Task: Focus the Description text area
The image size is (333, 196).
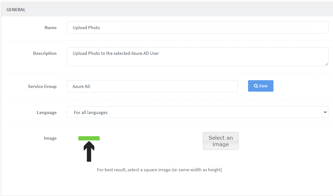Action: point(198,57)
